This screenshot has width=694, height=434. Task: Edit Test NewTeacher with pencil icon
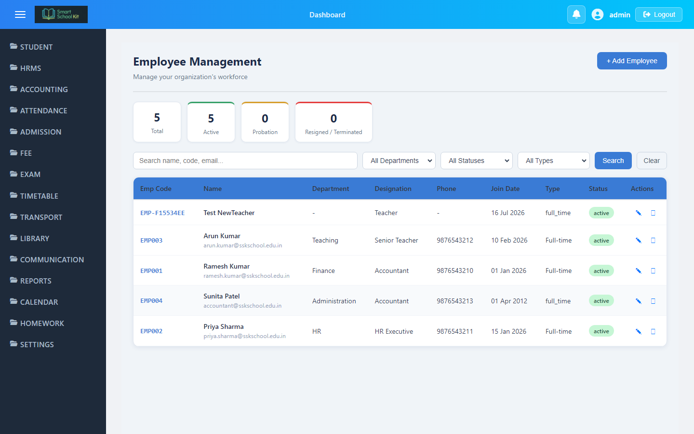[639, 213]
